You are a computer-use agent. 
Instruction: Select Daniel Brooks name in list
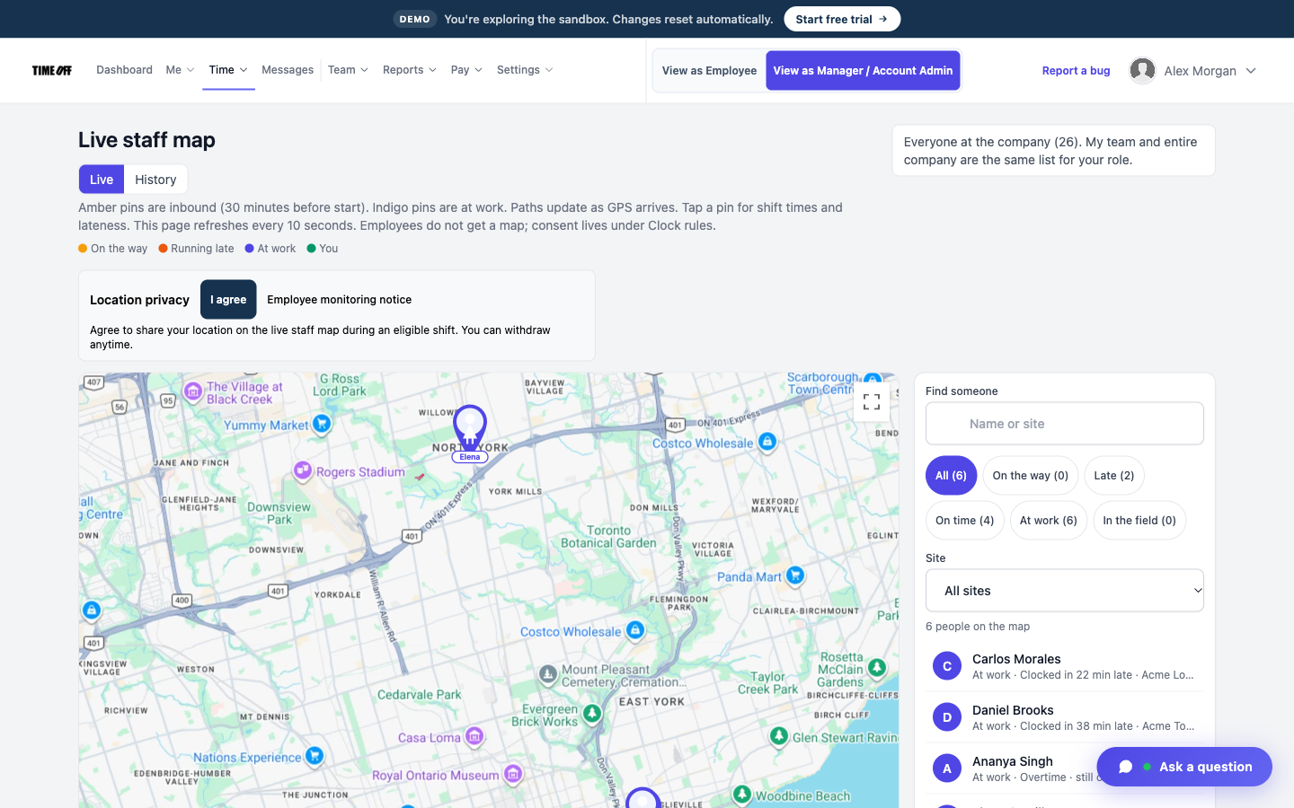[x=1013, y=710]
